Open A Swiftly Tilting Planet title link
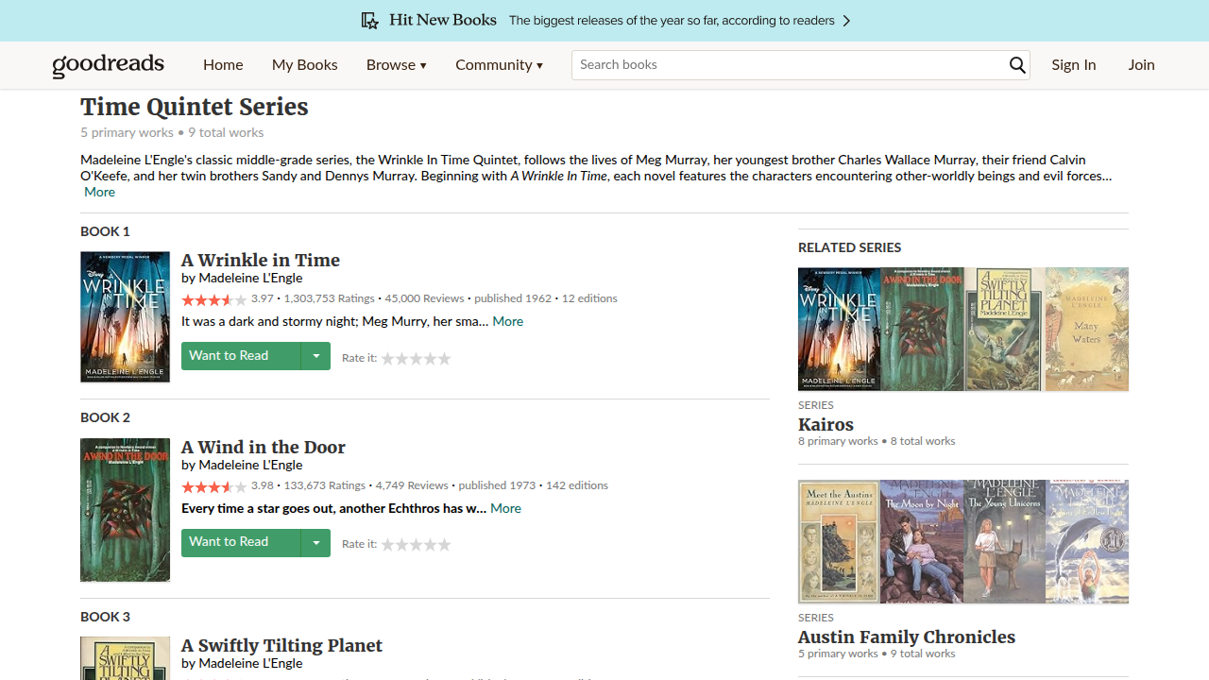This screenshot has height=680, width=1209. point(281,645)
